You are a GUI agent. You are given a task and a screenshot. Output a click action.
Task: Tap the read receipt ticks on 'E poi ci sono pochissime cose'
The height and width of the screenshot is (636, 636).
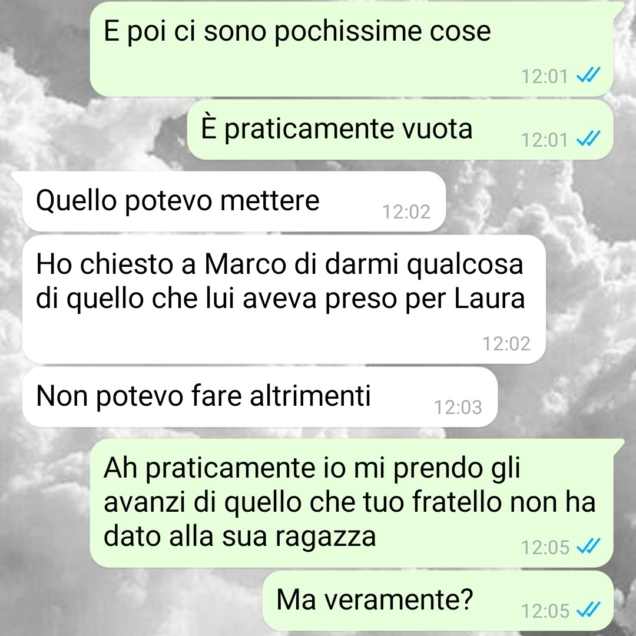point(588,75)
